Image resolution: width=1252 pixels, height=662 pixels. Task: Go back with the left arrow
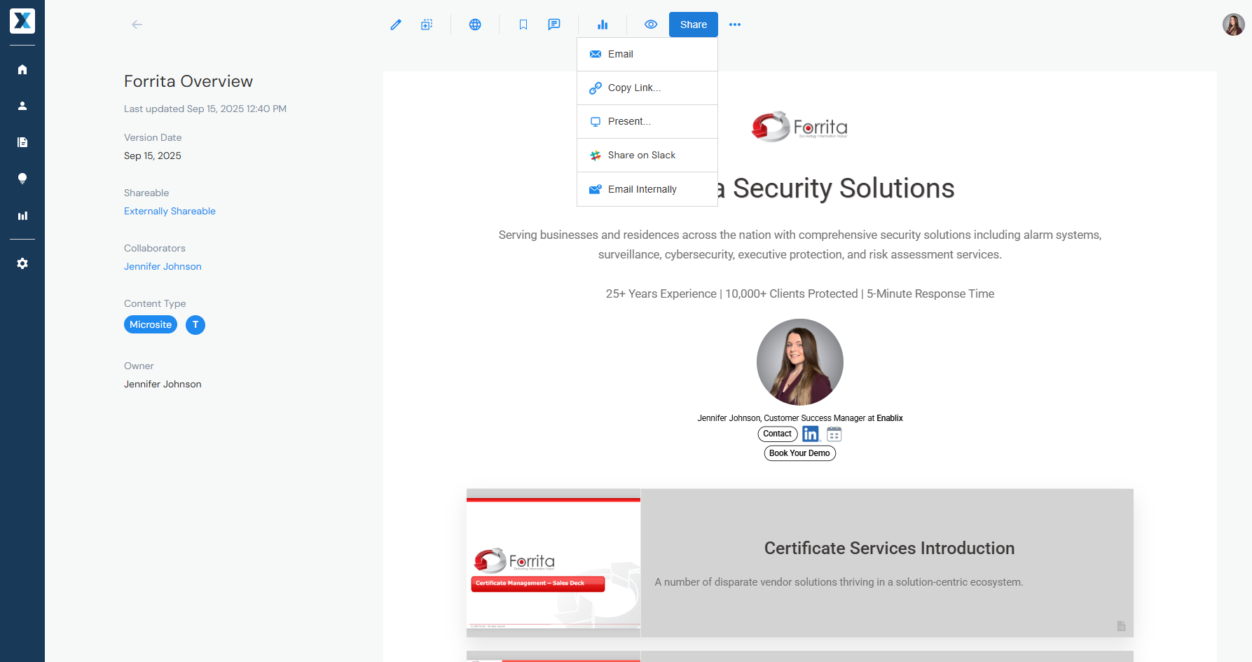point(137,25)
